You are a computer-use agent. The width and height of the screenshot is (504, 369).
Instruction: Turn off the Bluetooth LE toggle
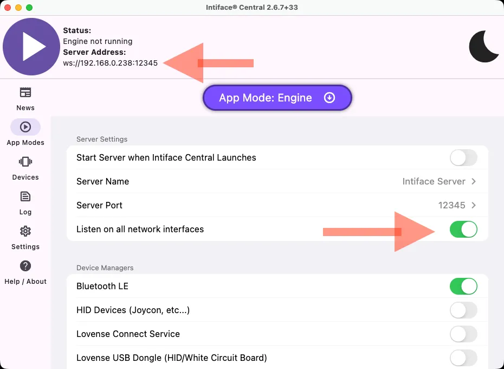pyautogui.click(x=463, y=286)
